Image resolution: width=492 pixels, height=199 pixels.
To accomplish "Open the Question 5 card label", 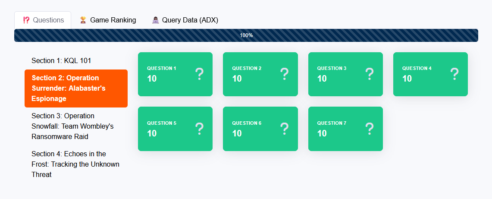I will pos(162,123).
